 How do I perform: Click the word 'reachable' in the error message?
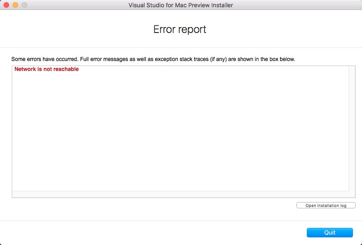pos(67,69)
